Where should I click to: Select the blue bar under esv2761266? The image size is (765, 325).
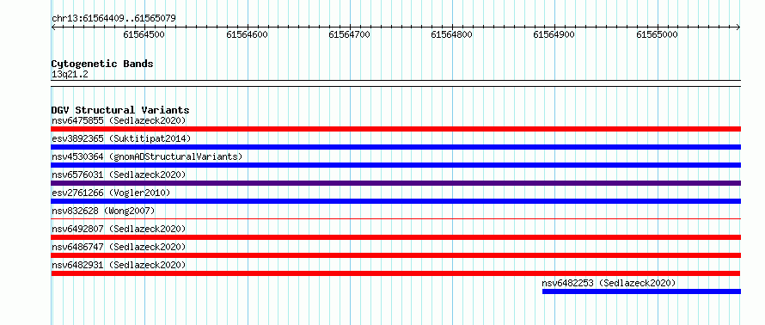395,201
